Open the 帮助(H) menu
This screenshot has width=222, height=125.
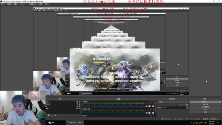(x=47, y=4)
